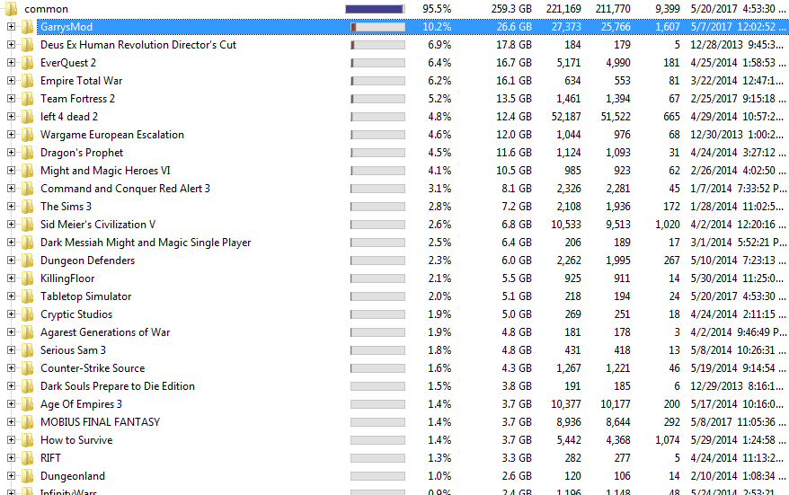
Task: Expand the Might and Magic Heroes VI node
Action: click(11, 171)
